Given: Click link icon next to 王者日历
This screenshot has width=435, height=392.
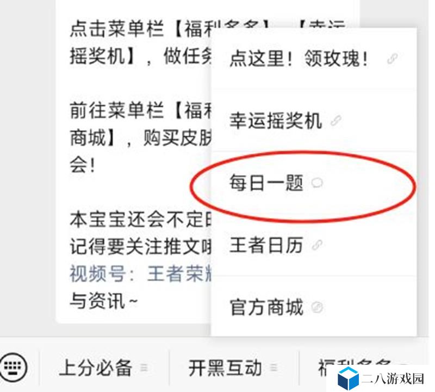Looking at the screenshot, I should (x=317, y=245).
